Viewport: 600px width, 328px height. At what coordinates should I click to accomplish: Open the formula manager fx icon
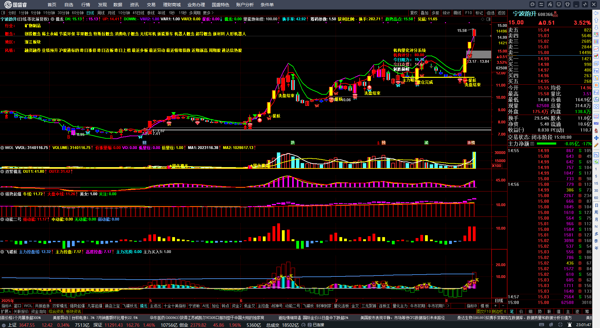(x=550, y=4)
